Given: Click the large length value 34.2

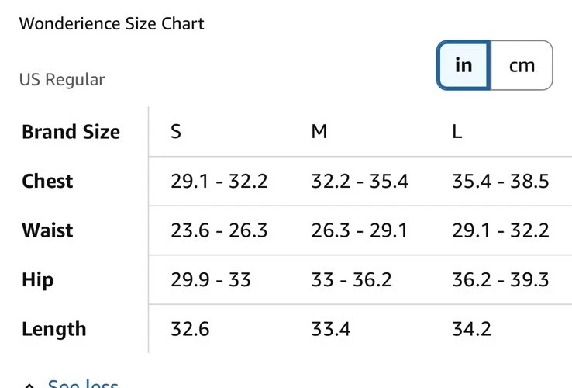Looking at the screenshot, I should tap(471, 329).
